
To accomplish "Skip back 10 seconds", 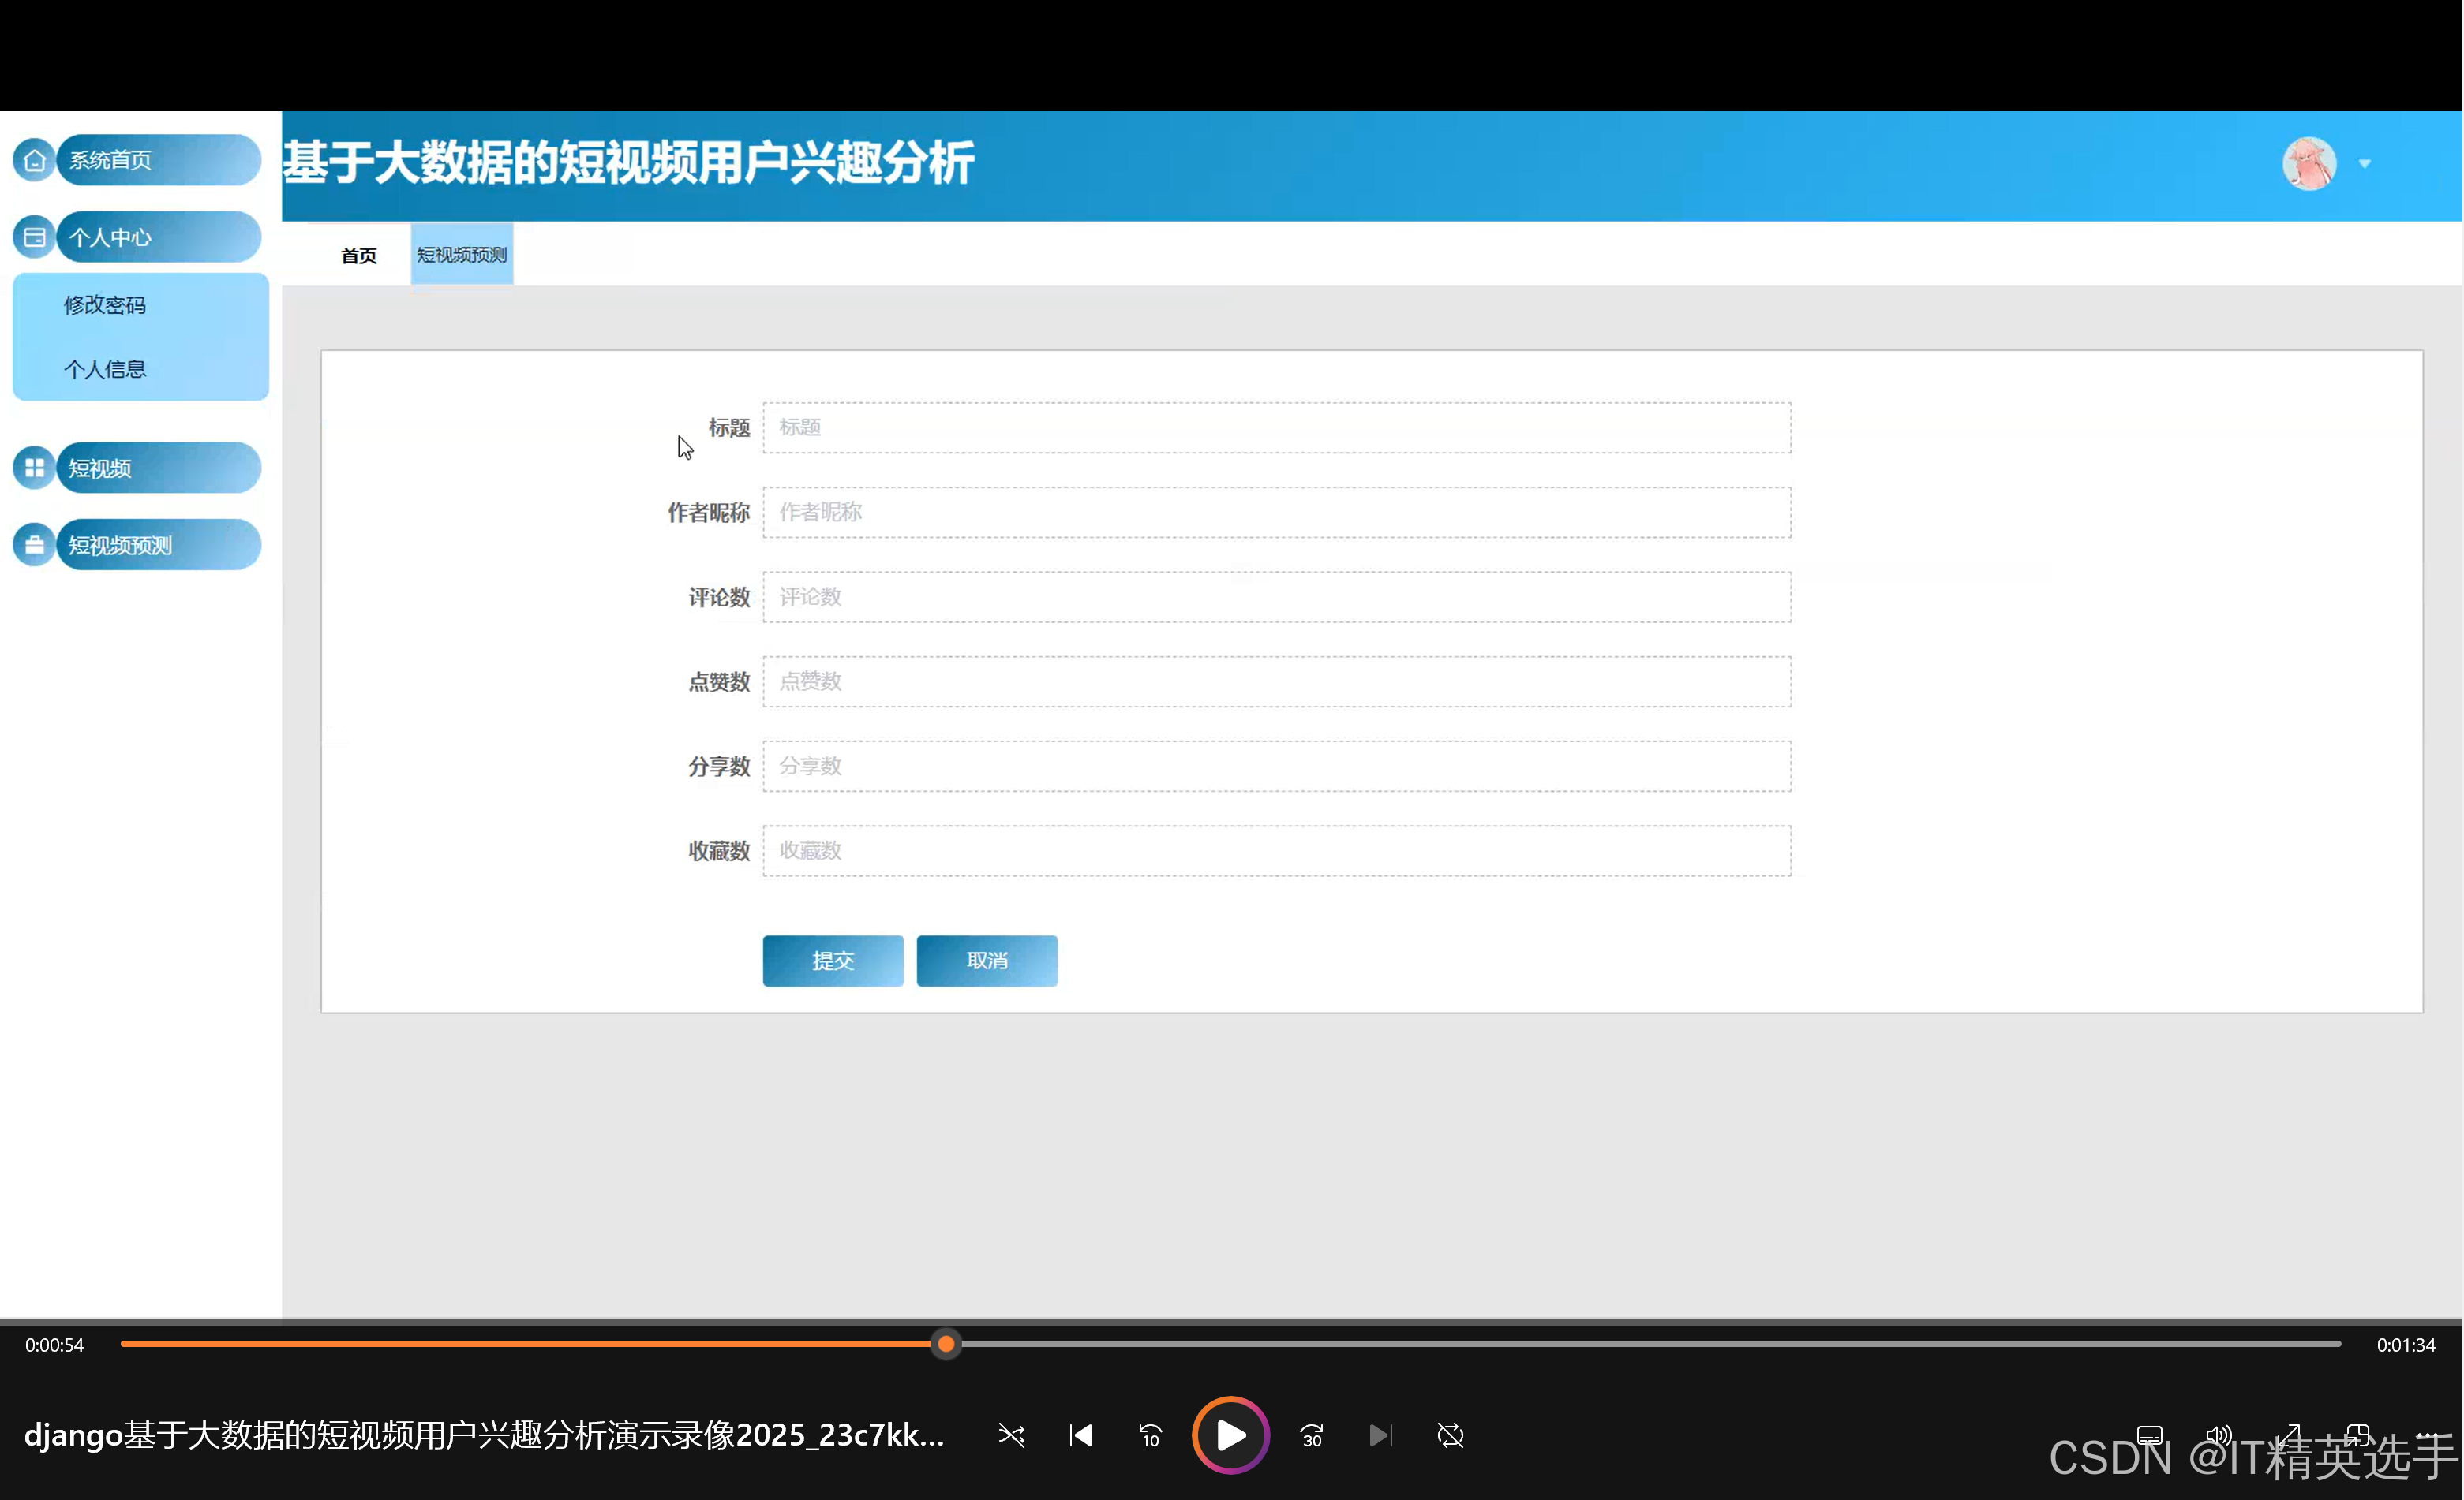I will click(1150, 1436).
